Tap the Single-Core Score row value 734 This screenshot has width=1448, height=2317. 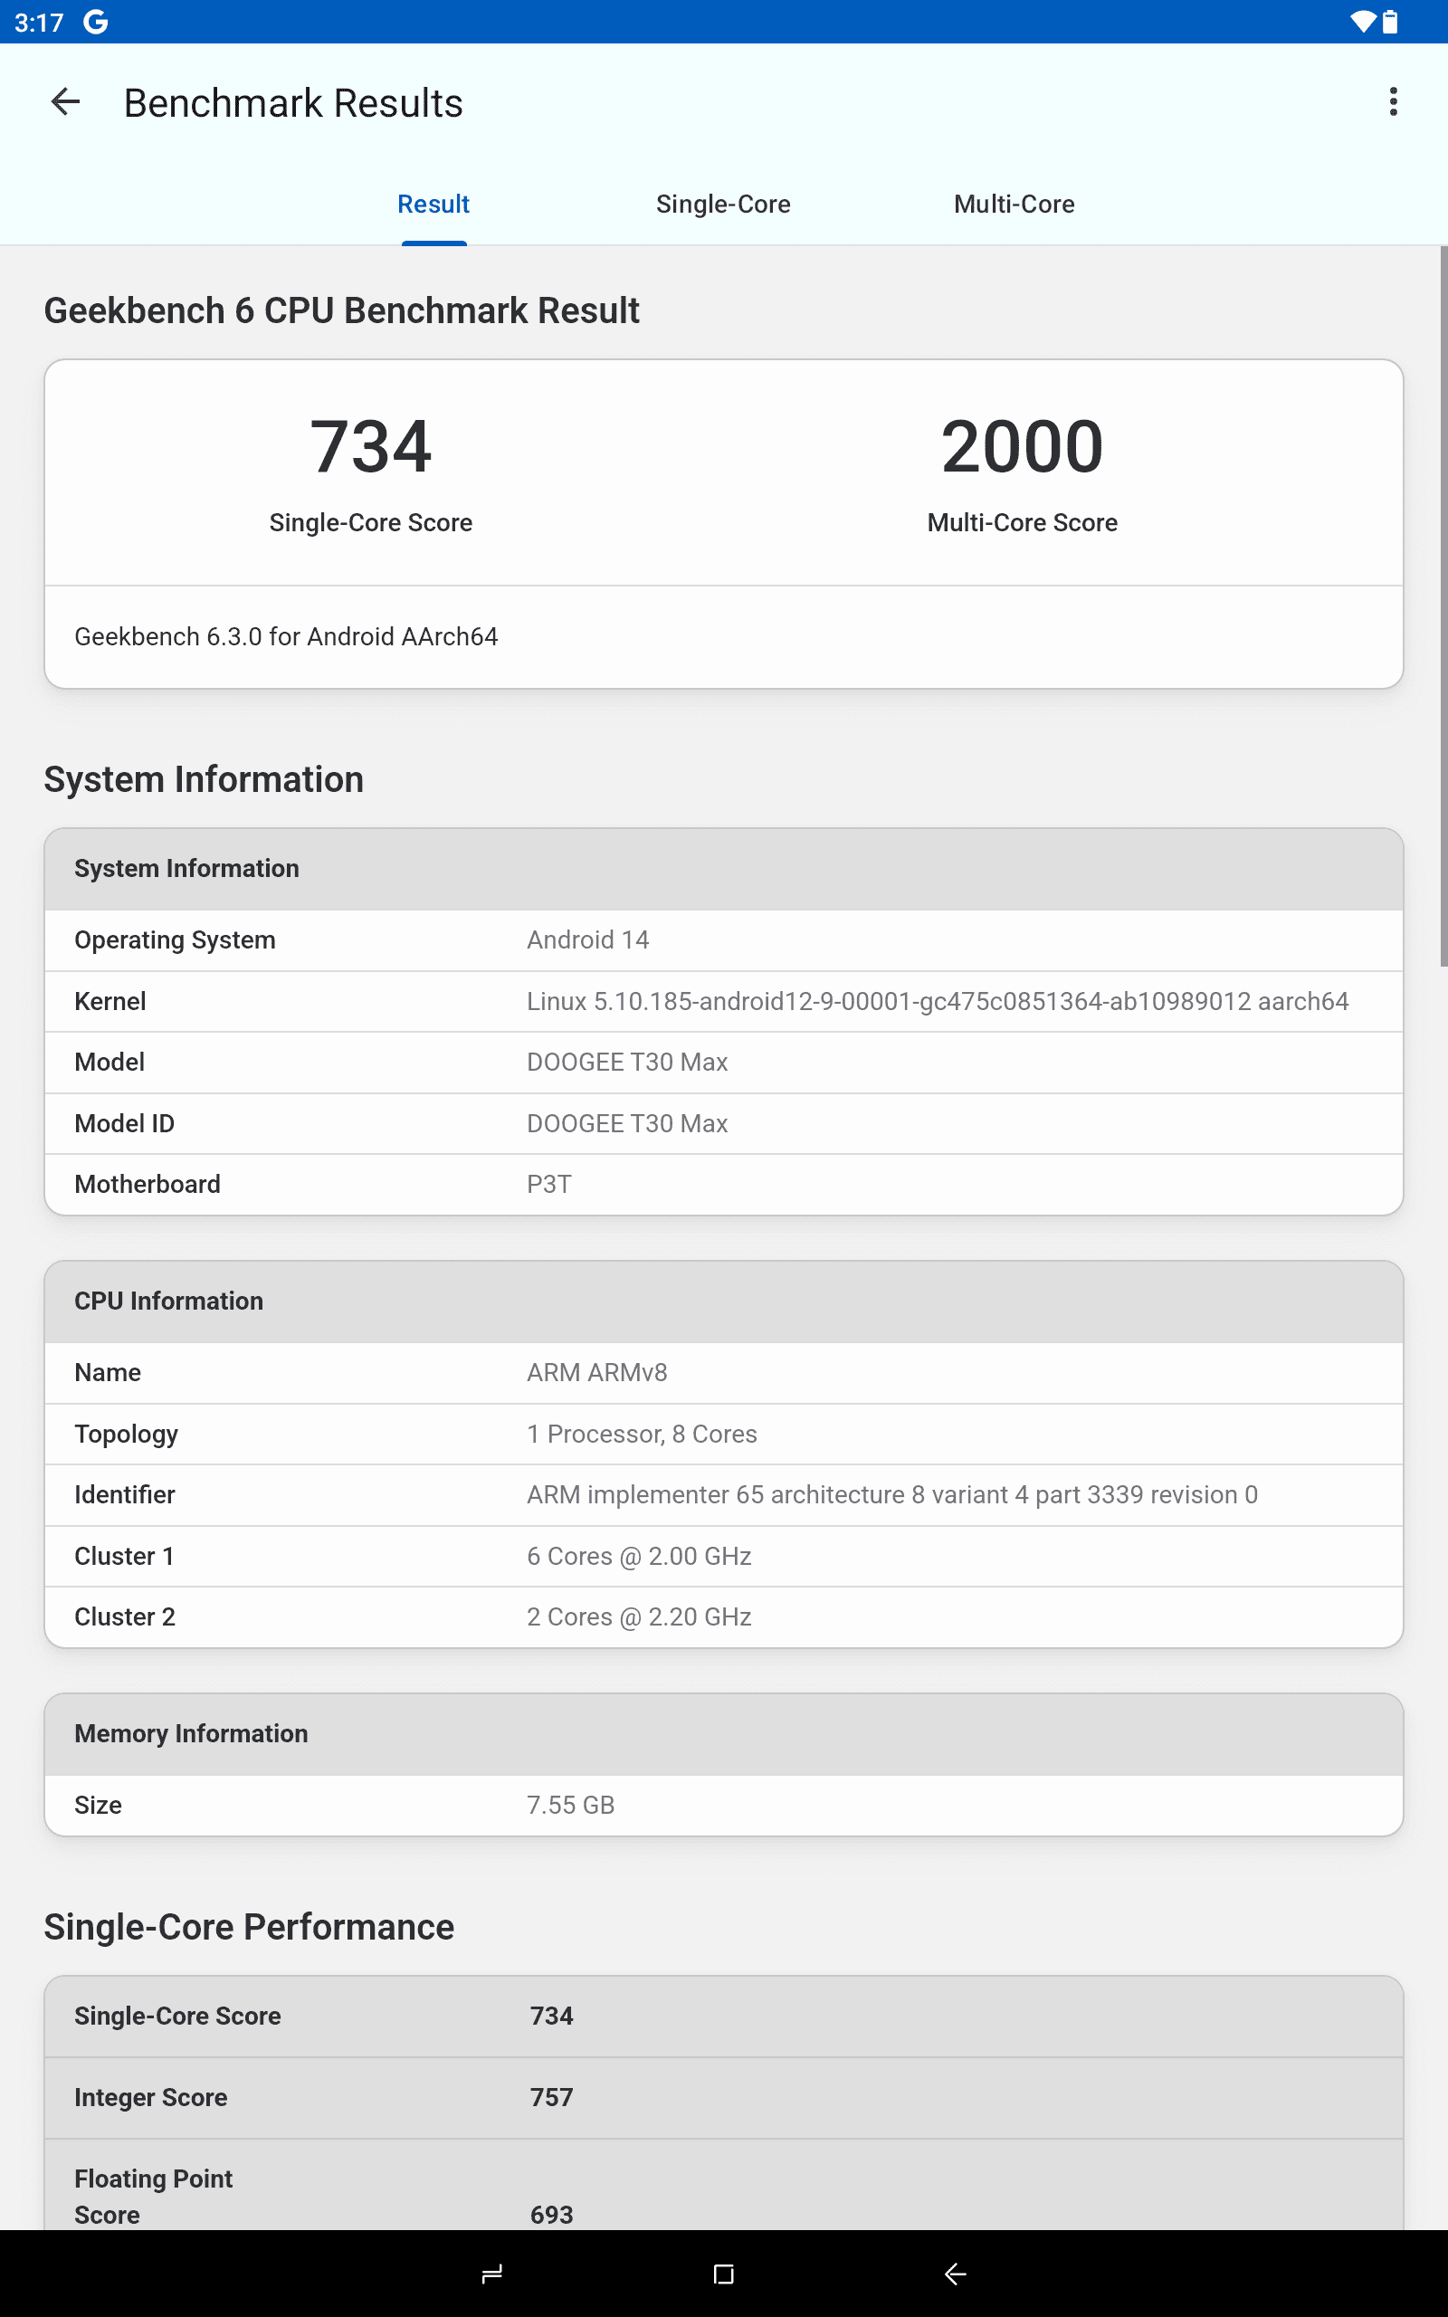click(552, 2016)
